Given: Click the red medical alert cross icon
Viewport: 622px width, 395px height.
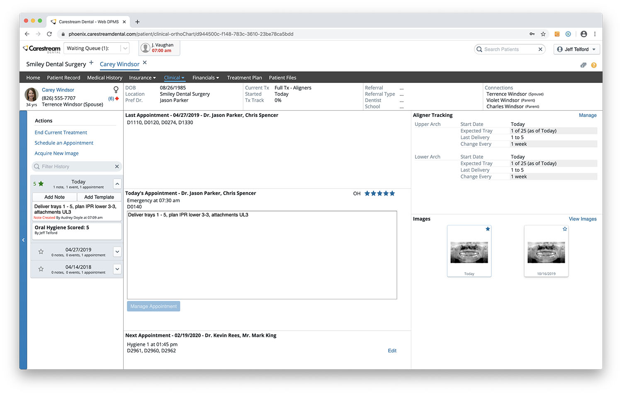Looking at the screenshot, I should [117, 99].
